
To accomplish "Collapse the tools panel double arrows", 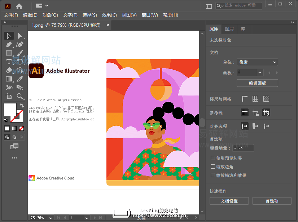I will (5, 22).
